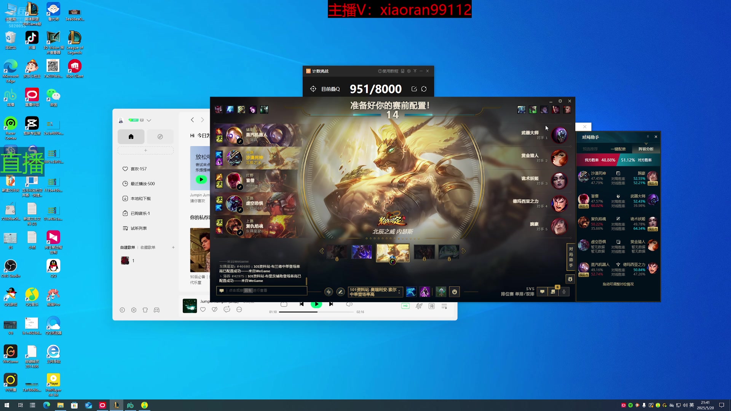Open the emote selector smiley icon
731x411 pixels.
[455, 292]
